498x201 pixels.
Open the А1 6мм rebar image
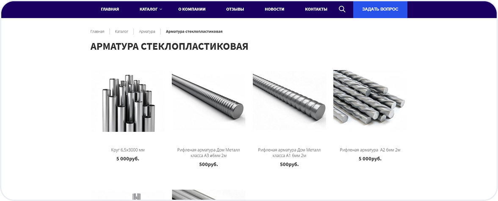289,101
